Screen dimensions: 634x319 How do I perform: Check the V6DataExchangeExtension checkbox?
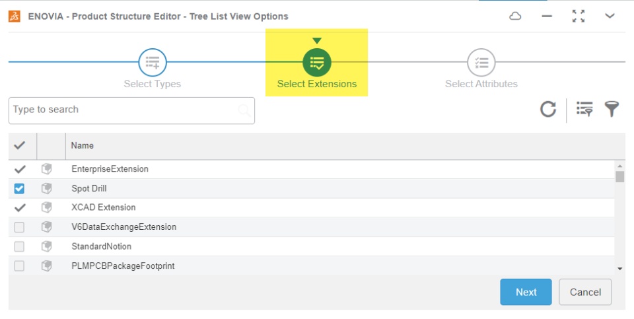pyautogui.click(x=19, y=227)
